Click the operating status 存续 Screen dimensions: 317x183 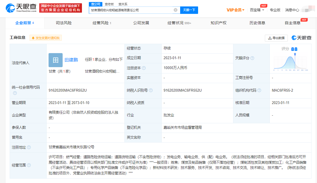(167, 48)
